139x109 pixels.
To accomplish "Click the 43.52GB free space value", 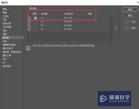I will click(68, 22).
